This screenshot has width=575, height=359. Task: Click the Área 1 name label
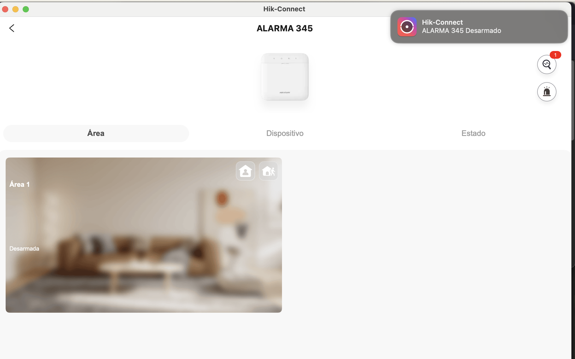[x=20, y=184]
